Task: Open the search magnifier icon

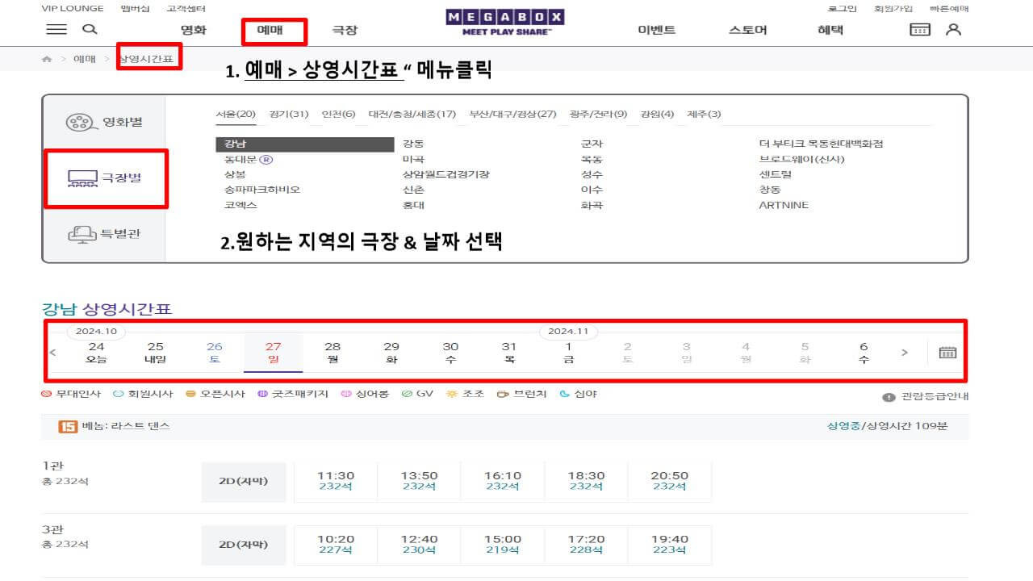Action: coord(90,29)
